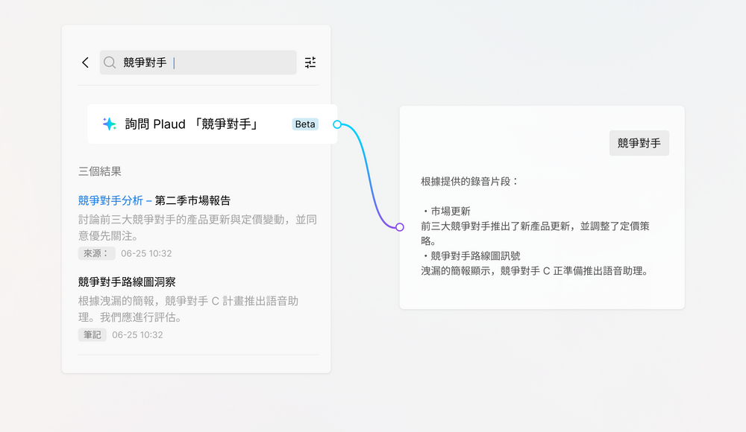Click the 三個結果 results heading
Viewport: 746px width, 432px height.
[x=100, y=171]
